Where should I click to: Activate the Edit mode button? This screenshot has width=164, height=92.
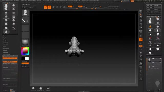coord(46,7)
